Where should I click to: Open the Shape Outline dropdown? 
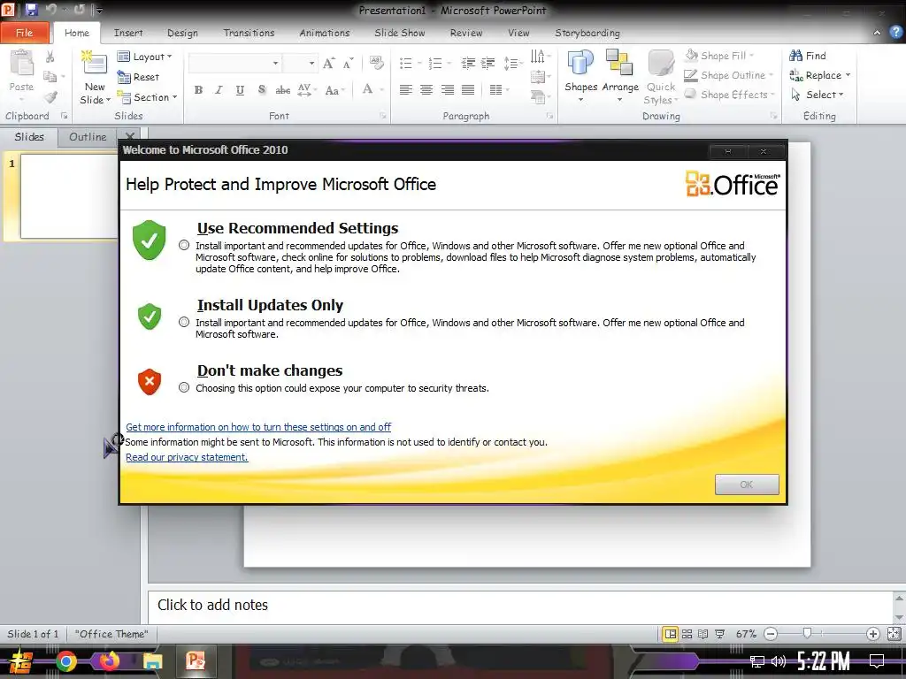click(729, 75)
